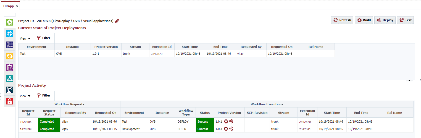Viewport: 421px width, 138px height.
Task: Open execution 2342870 link in the deployments table
Action: tap(156, 54)
